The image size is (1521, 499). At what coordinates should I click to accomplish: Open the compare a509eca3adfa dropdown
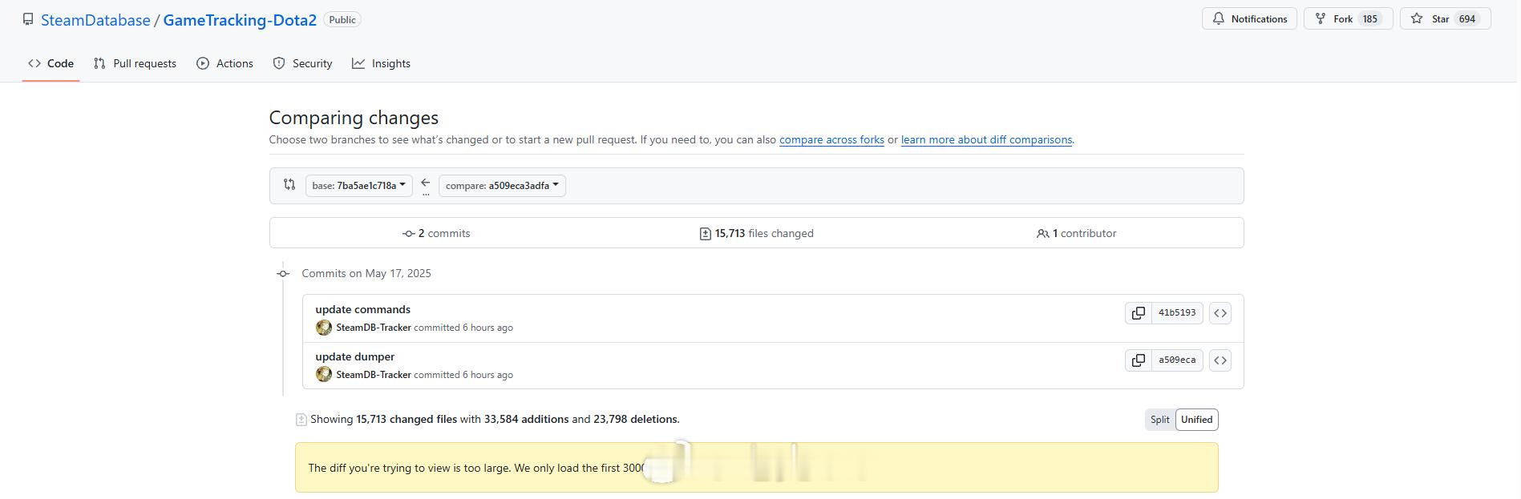coord(502,186)
